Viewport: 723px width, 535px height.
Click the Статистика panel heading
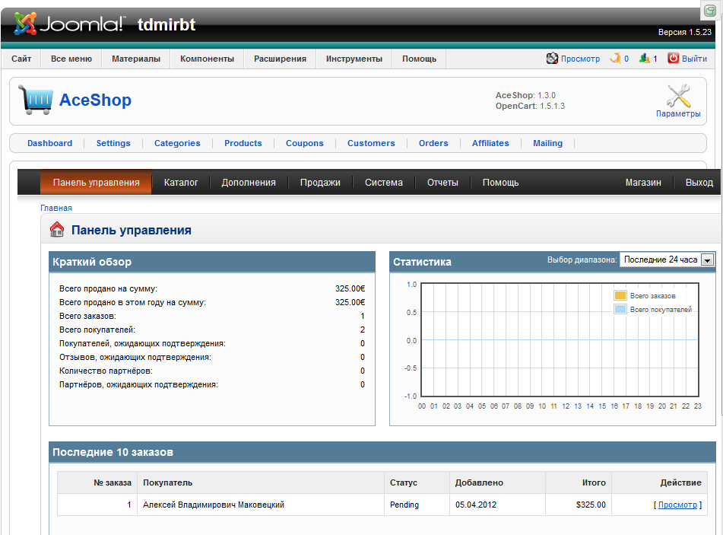point(422,262)
